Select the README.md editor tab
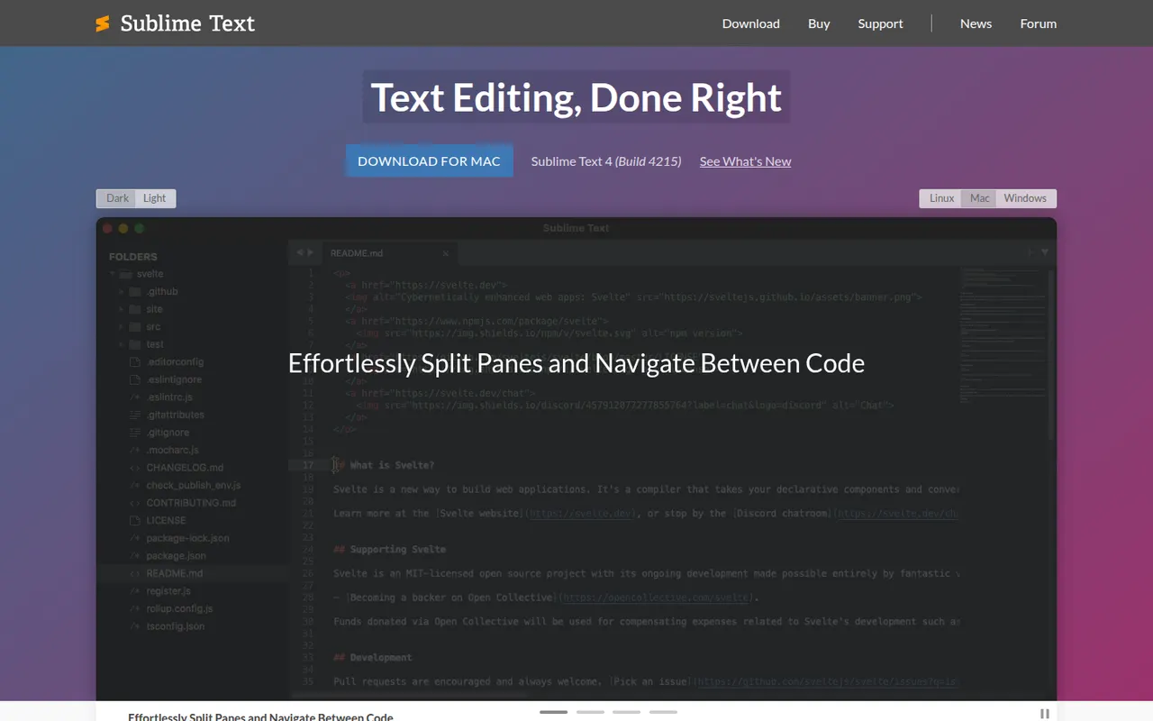 coord(389,253)
